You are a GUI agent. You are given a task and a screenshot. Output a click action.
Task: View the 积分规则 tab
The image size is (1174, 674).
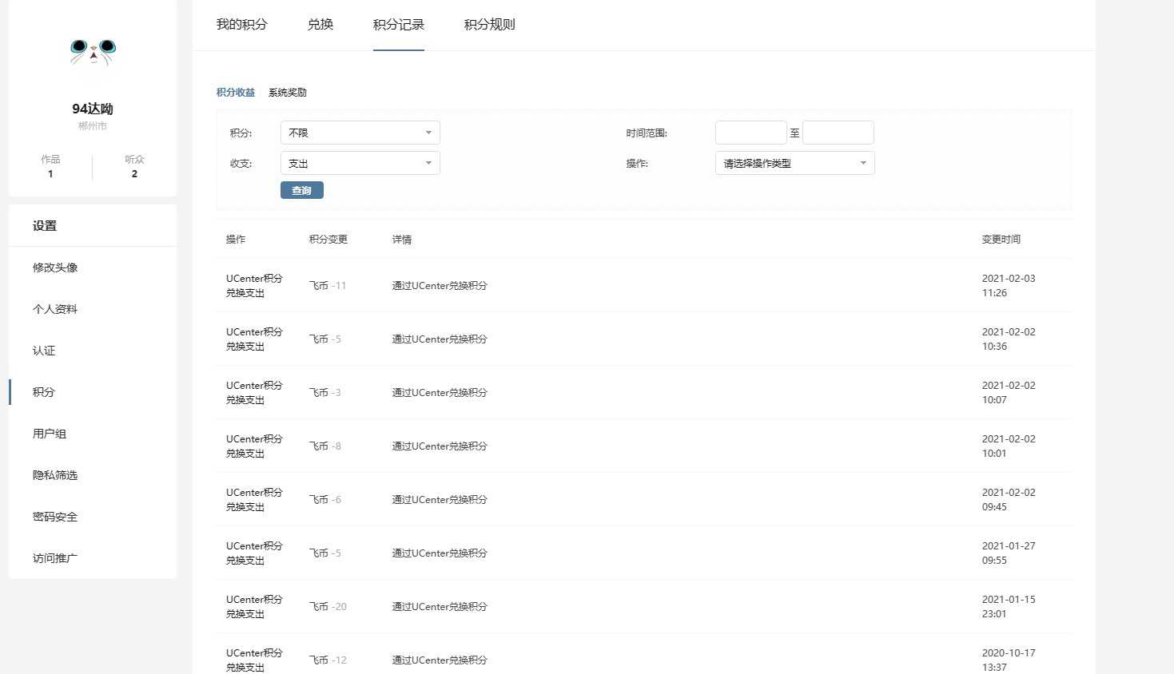click(x=488, y=24)
